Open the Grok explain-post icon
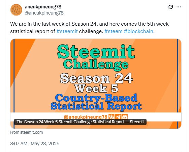 click(170, 7)
